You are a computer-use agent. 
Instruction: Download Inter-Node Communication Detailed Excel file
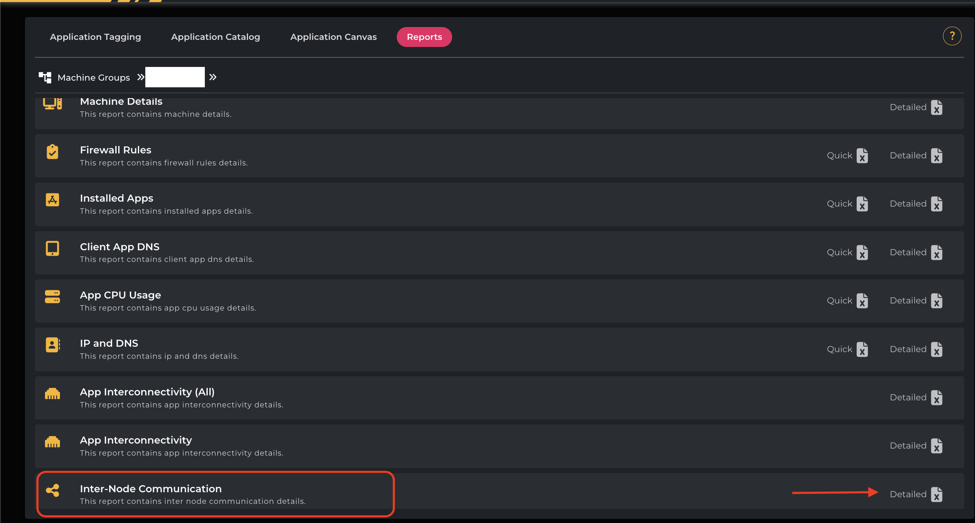click(x=936, y=495)
